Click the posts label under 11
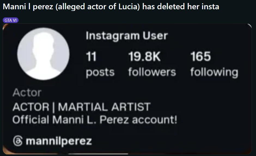Viewport: 256px width, 156px height. tap(100, 72)
